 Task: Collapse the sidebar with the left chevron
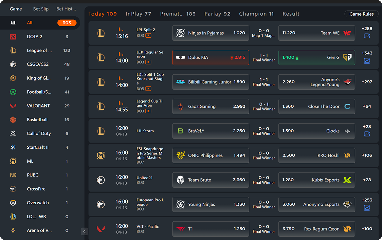85,231
